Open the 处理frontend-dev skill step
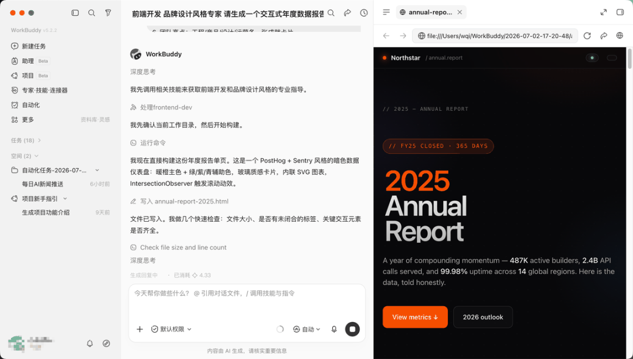Screen dimensions: 633x359 (161, 107)
